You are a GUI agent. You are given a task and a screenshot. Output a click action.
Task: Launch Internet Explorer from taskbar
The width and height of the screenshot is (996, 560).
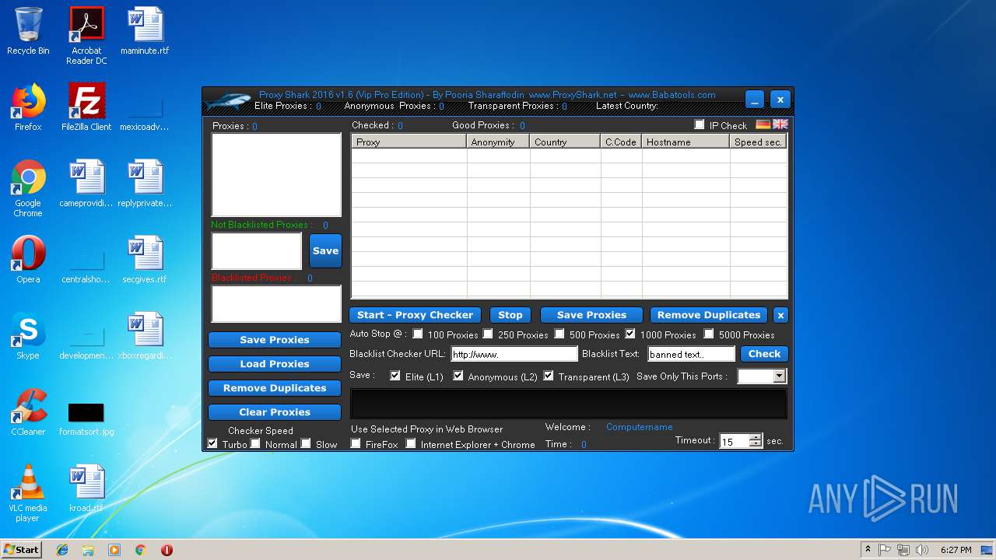(x=62, y=550)
